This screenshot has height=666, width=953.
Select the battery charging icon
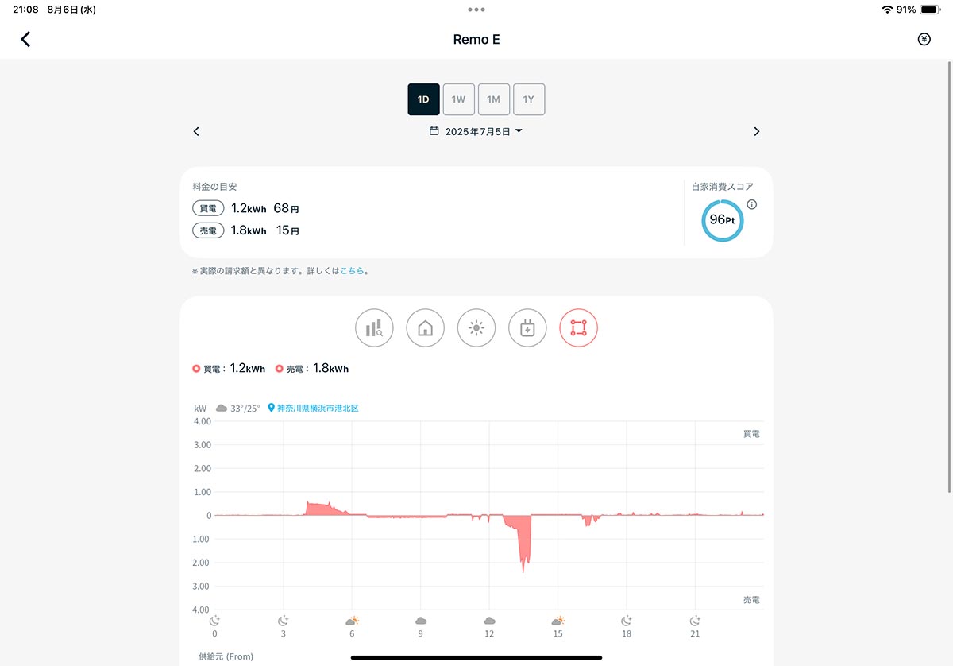pos(527,328)
